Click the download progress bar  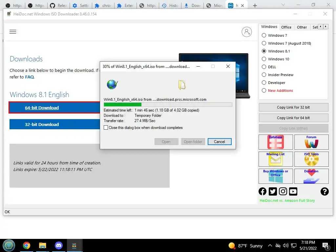tap(168, 105)
